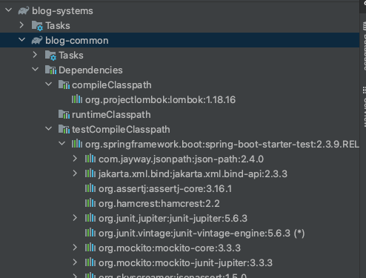Select org.springframework.boot:spring-boot-starter-test entry

pos(222,145)
